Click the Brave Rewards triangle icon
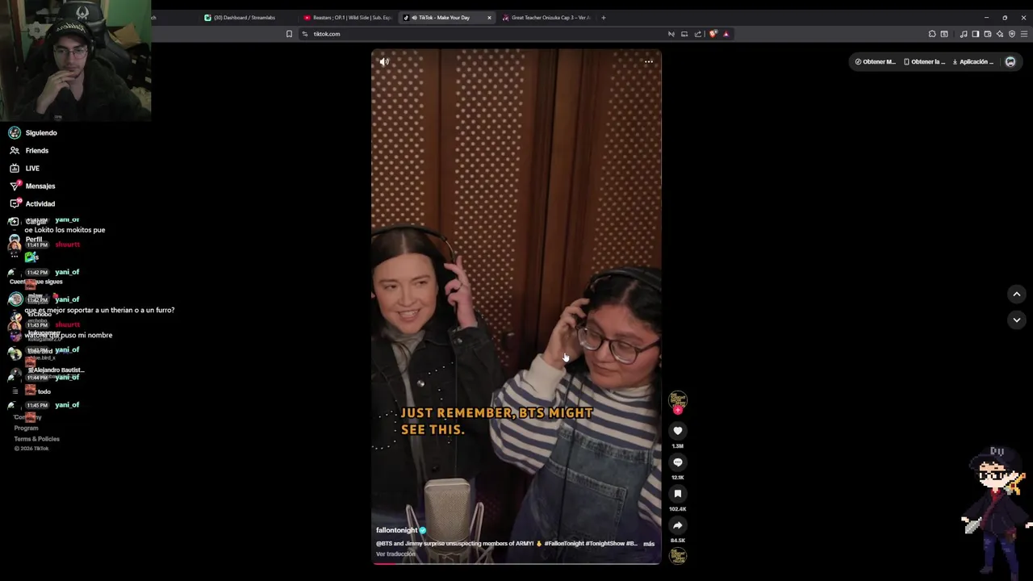 point(726,34)
